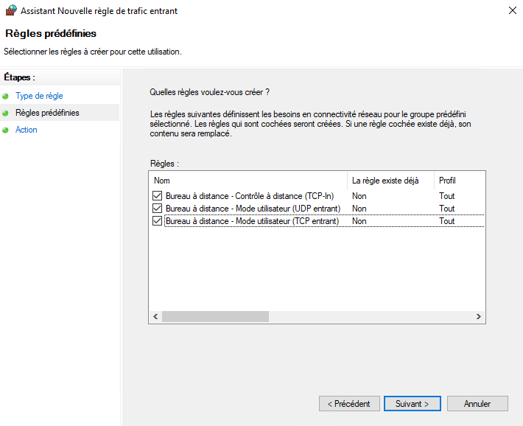Select the Règles prédéfinies step
The width and height of the screenshot is (523, 426).
pos(47,113)
